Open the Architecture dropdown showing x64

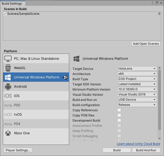[x=137, y=74]
